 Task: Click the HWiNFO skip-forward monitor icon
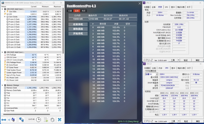click(x=11, y=120)
